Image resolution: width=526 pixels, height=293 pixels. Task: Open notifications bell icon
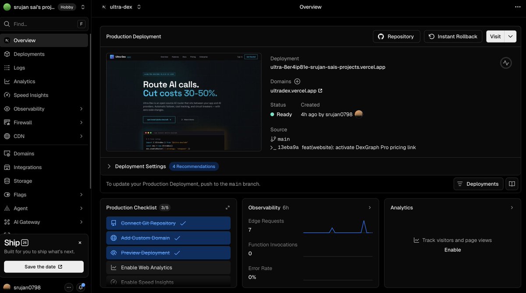coord(81,288)
